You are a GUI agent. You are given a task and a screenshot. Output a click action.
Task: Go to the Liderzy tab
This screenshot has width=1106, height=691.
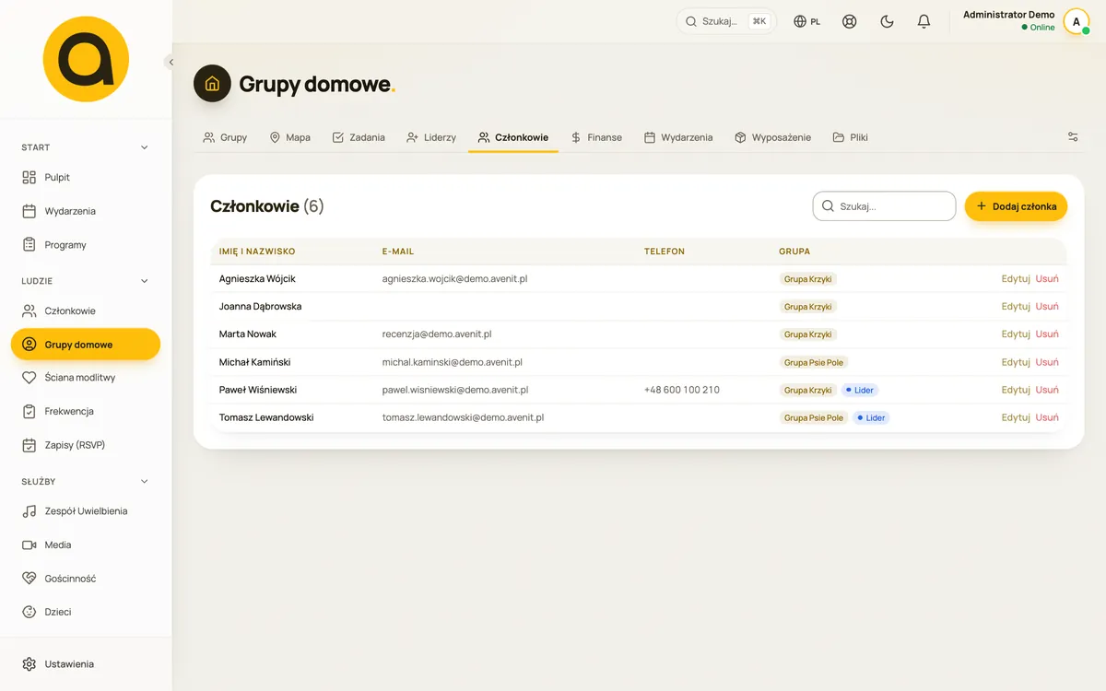click(x=431, y=137)
